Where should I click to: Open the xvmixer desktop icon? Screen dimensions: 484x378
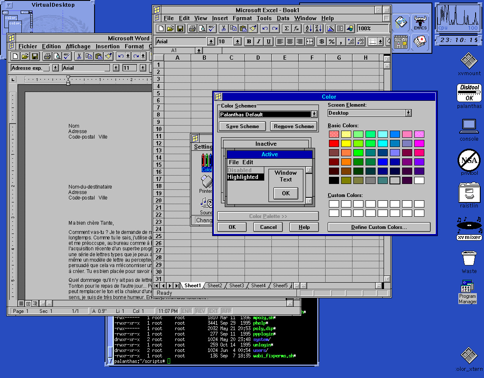[469, 228]
